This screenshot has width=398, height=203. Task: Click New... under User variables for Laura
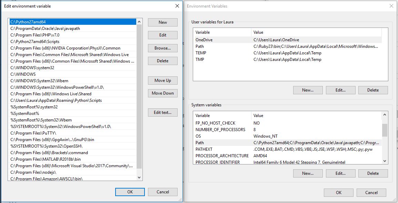308,90
